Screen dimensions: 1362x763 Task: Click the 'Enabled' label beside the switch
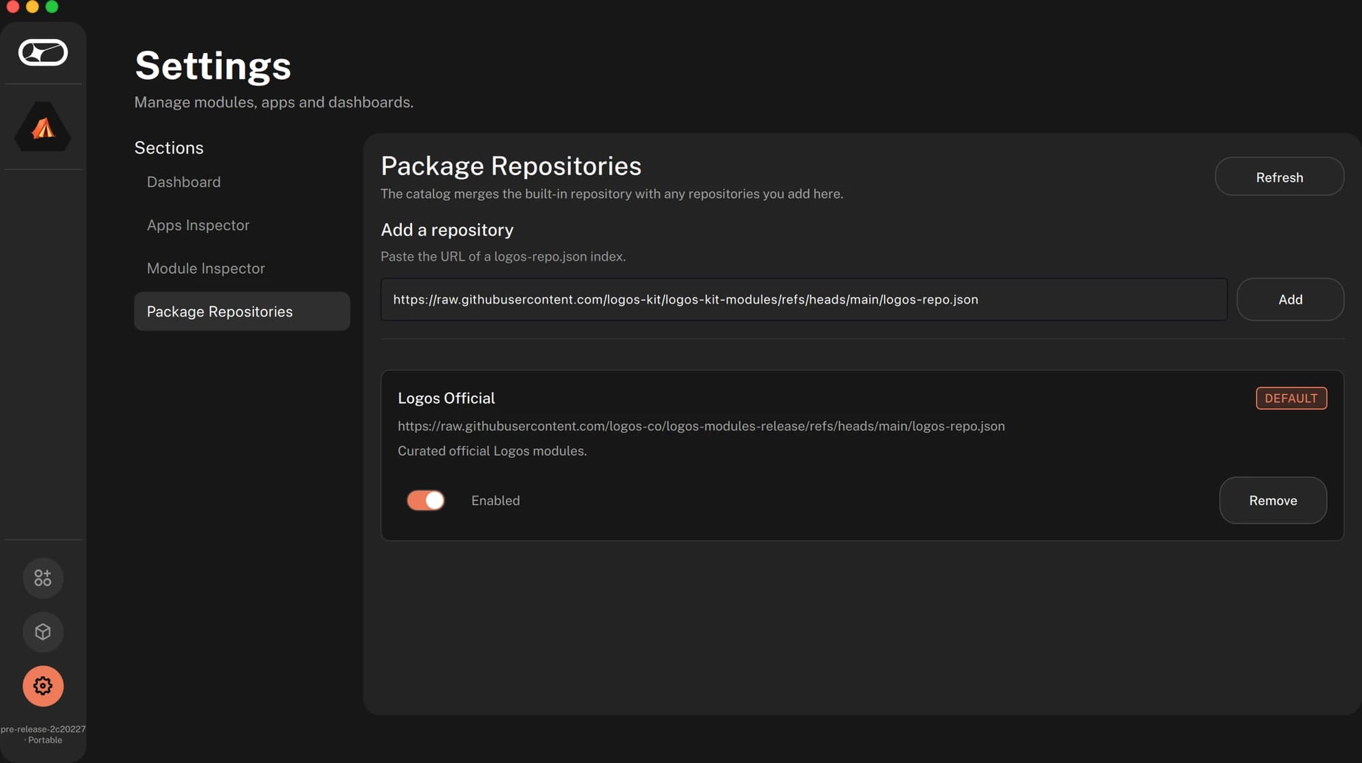(495, 500)
